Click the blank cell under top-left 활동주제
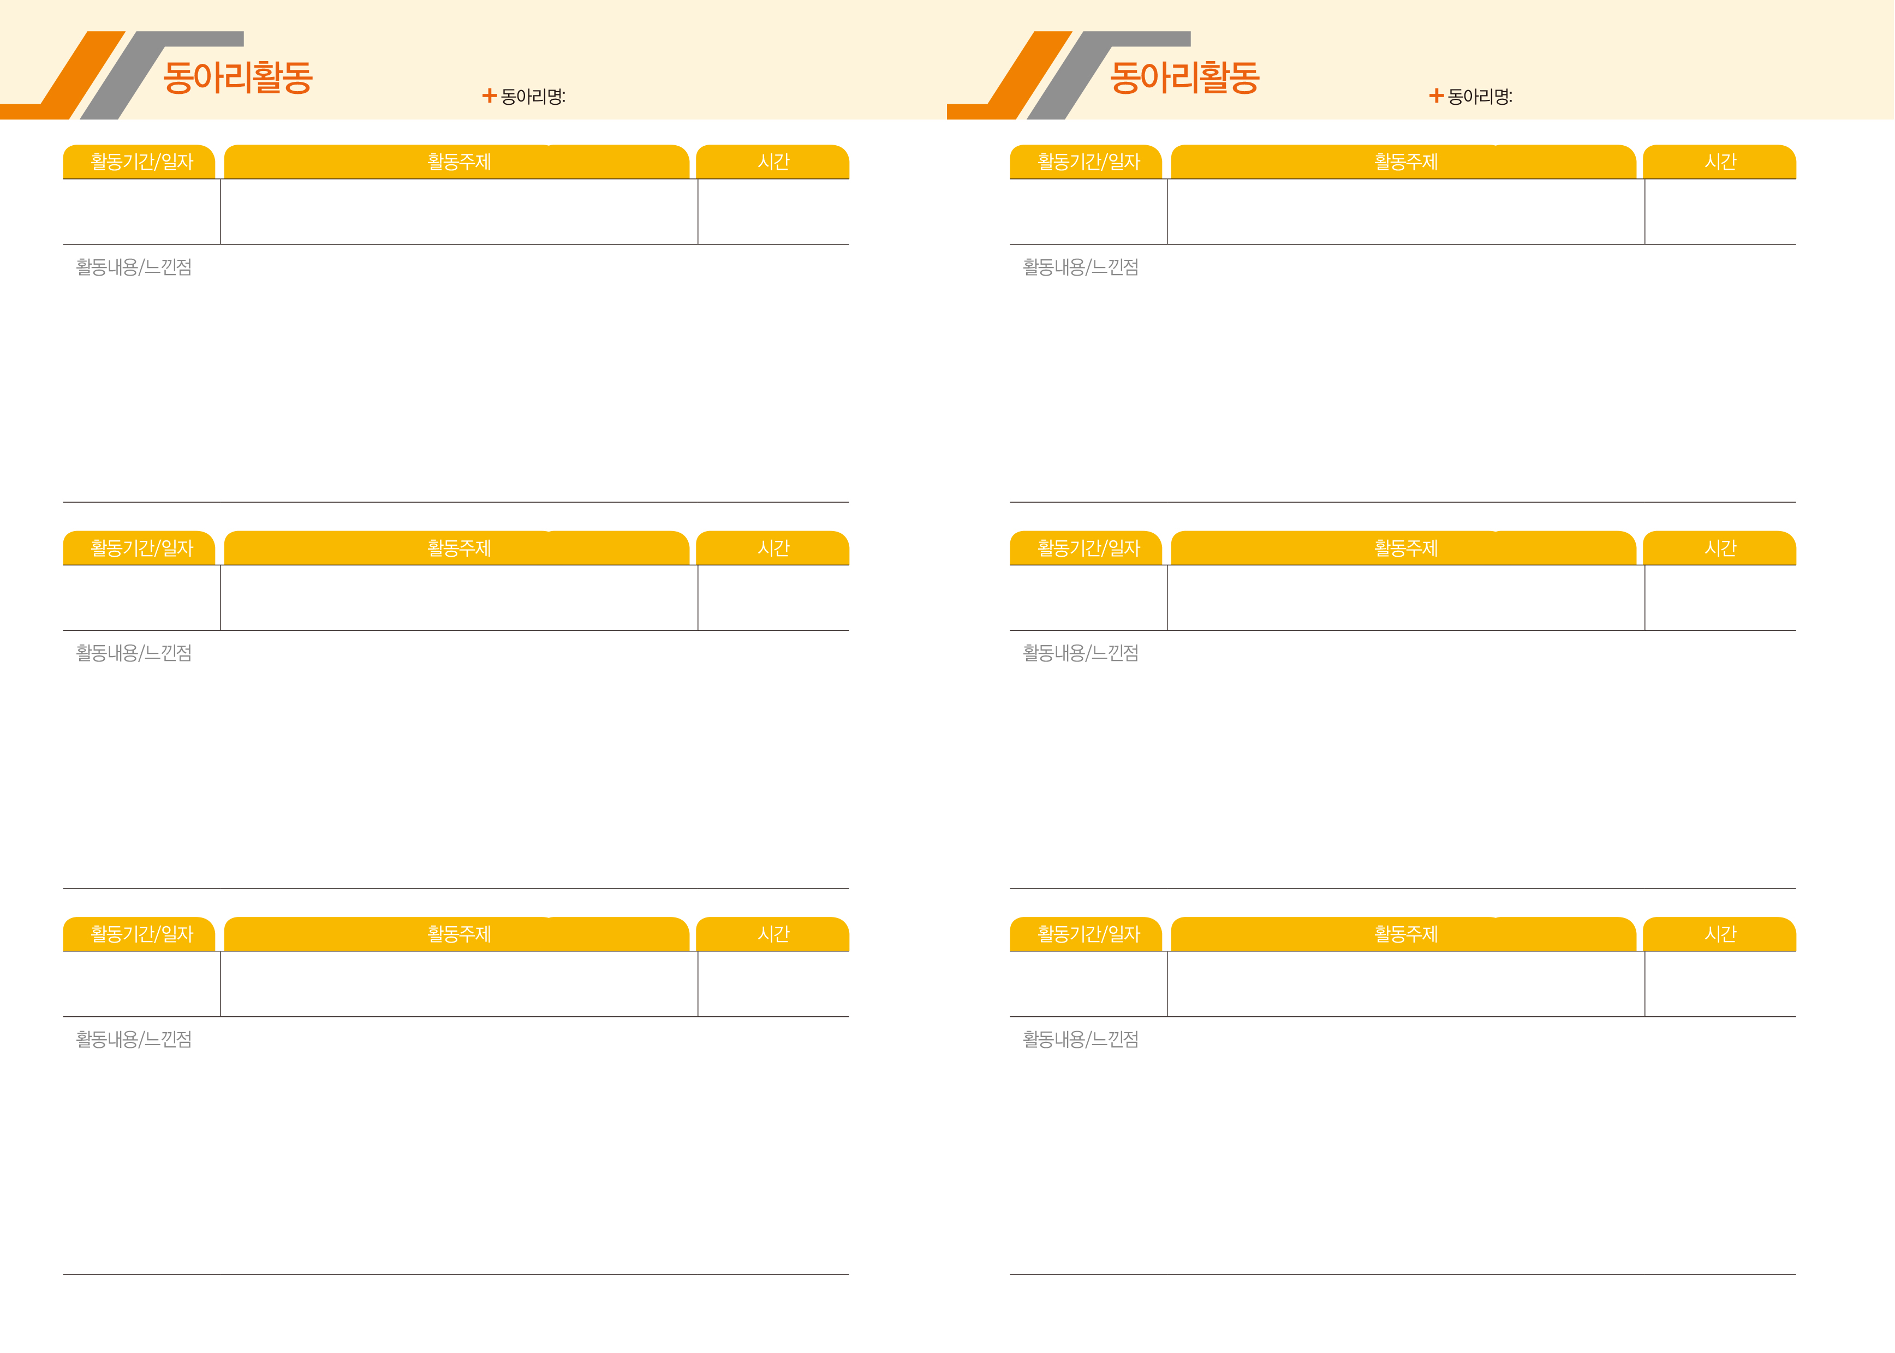The height and width of the screenshot is (1353, 1895). click(x=458, y=212)
